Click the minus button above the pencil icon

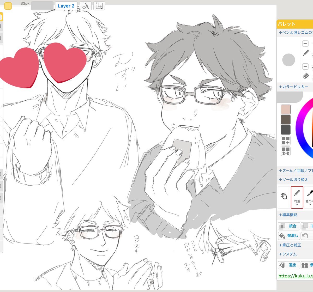(x=305, y=44)
